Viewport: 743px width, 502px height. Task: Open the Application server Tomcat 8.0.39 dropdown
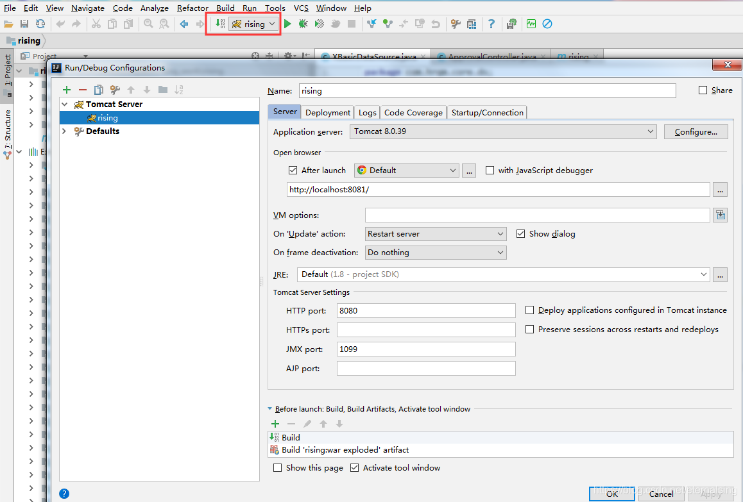[503, 131]
